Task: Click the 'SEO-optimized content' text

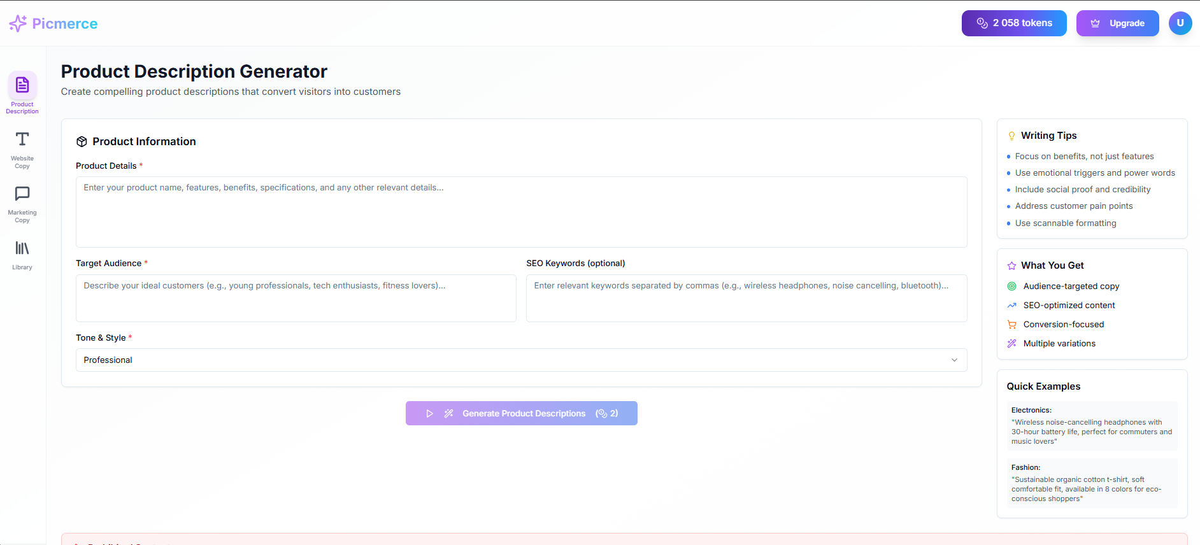Action: coord(1069,306)
